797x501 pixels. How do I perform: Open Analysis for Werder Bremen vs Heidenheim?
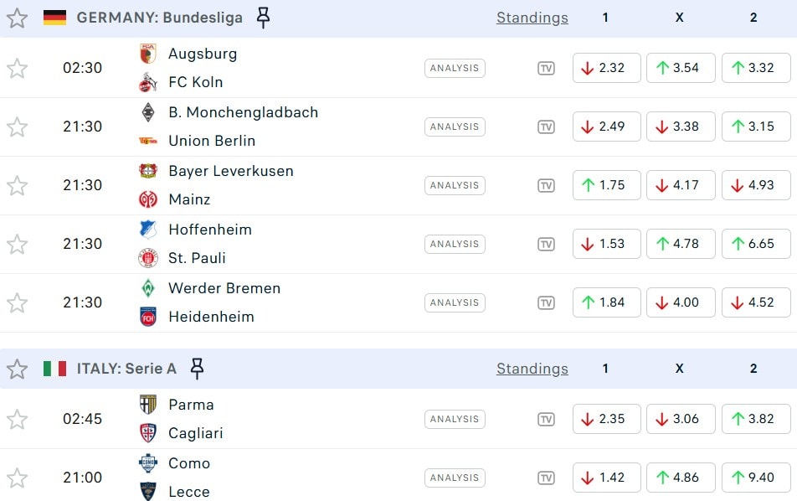coord(455,302)
